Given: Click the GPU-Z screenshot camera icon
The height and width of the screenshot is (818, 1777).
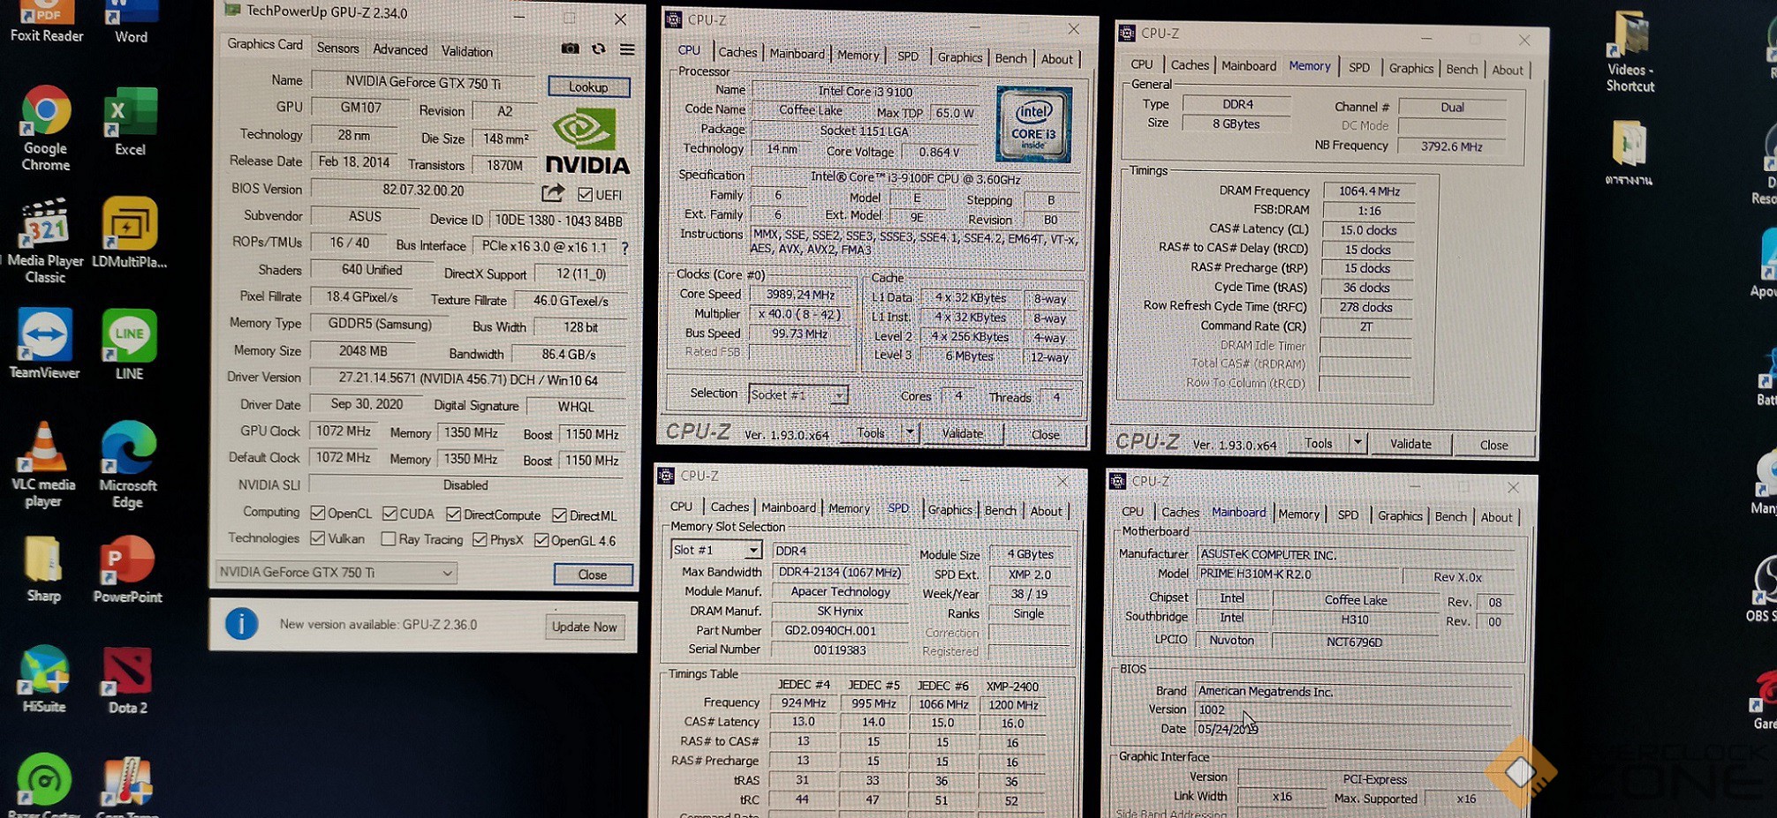Looking at the screenshot, I should (571, 49).
